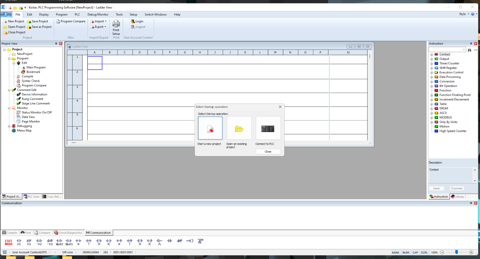The height and width of the screenshot is (259, 480).
Task: Collapse the Monitor tree node
Action: [9, 108]
